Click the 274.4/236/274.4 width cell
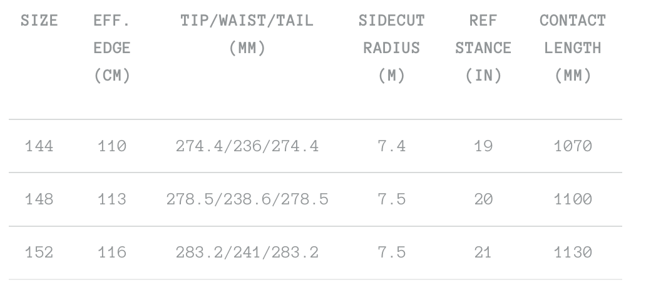 click(249, 147)
